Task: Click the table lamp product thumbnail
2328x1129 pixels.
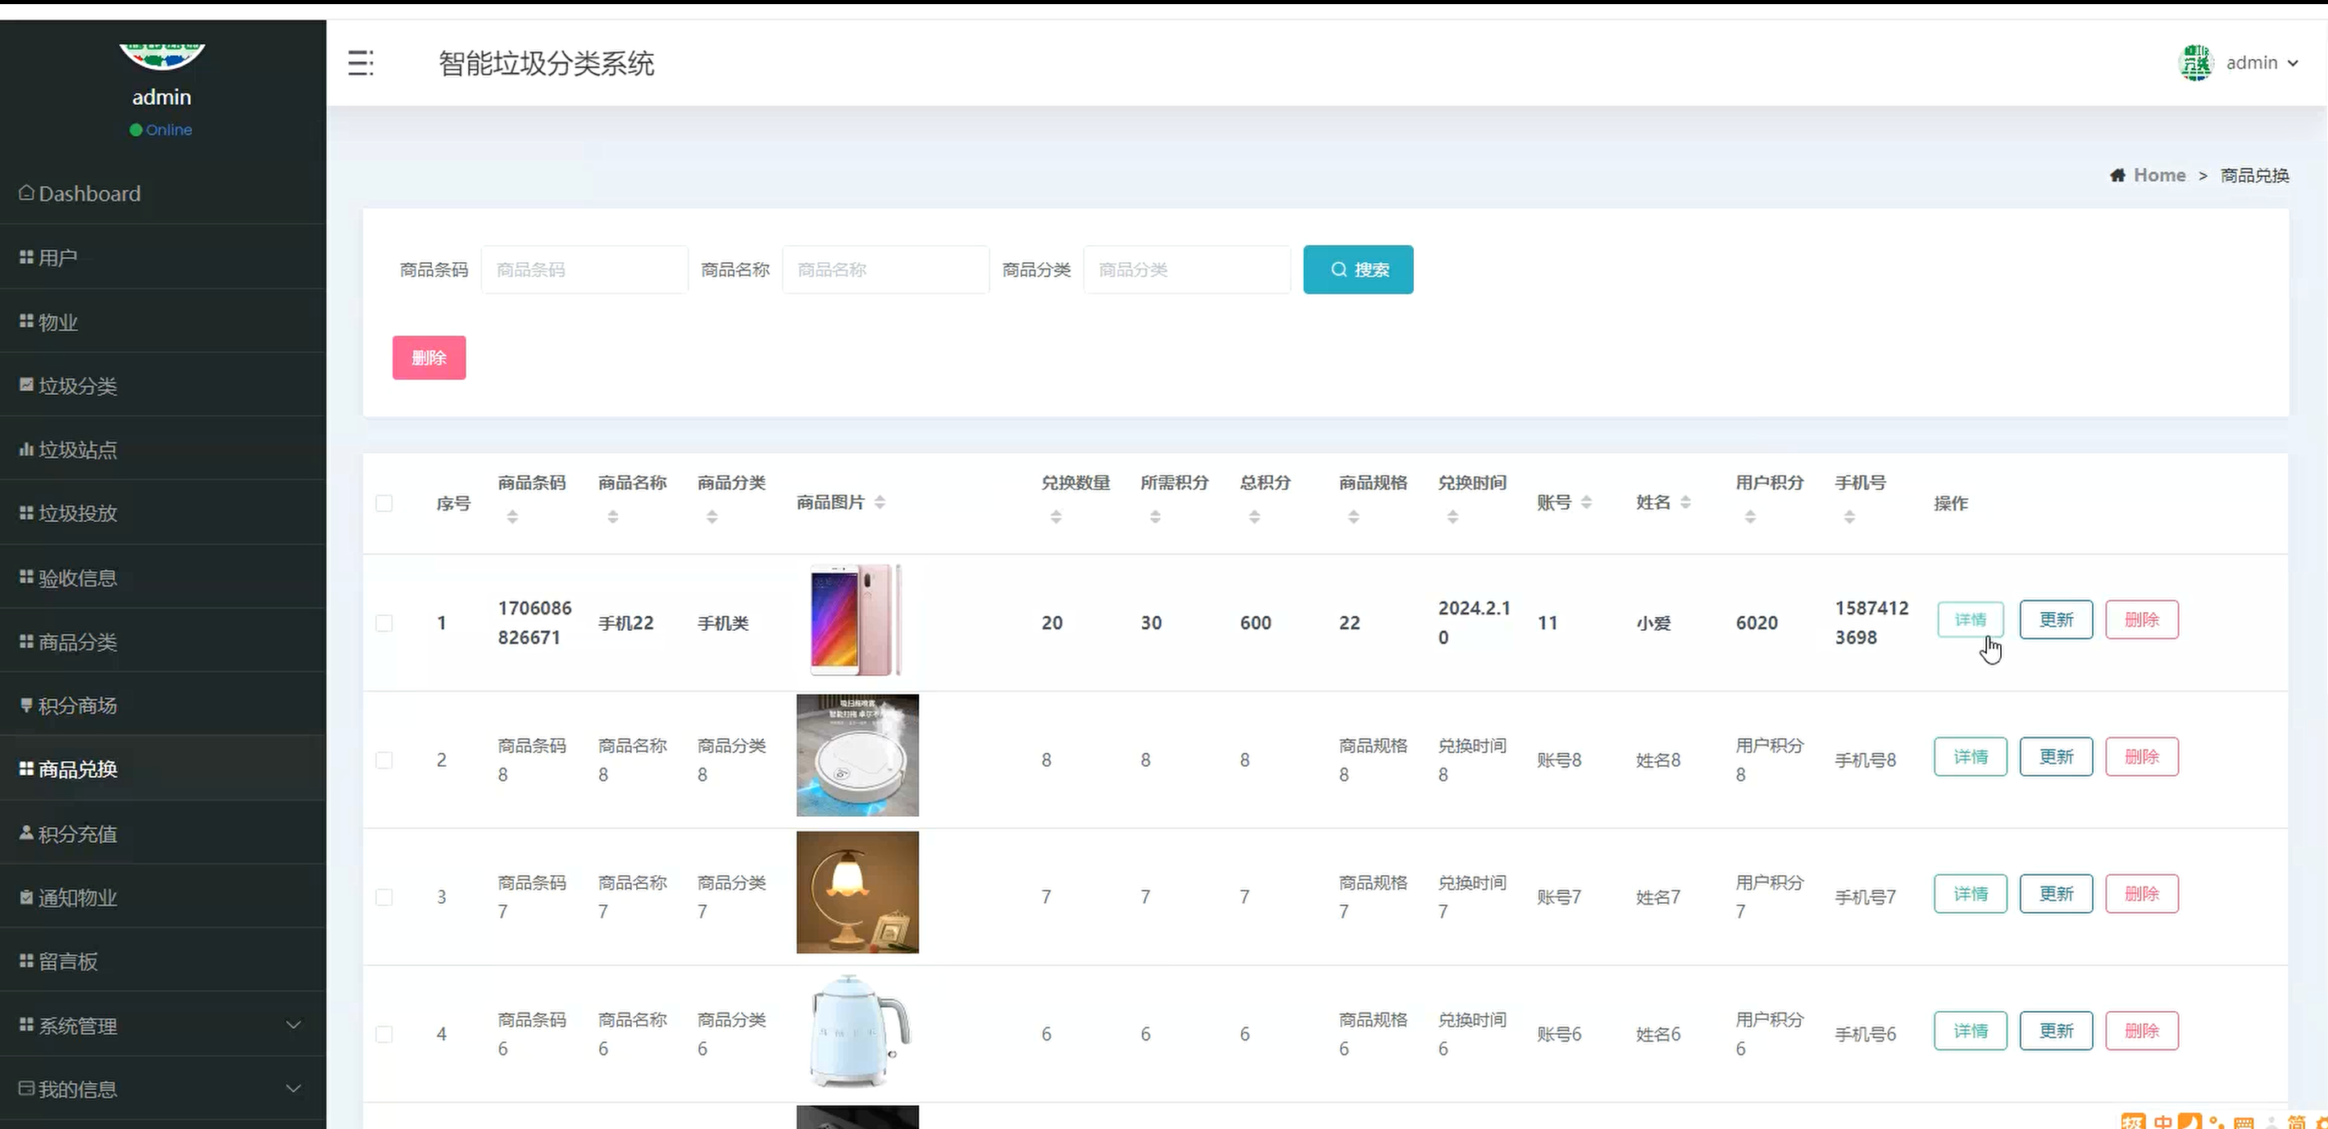Action: click(857, 892)
